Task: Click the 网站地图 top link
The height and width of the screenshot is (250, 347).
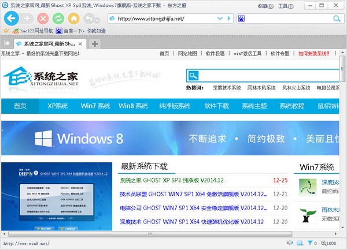Action: [187, 54]
